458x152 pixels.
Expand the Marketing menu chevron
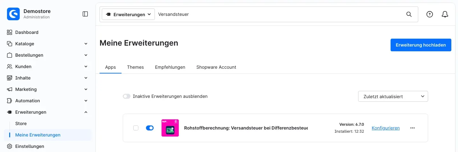[x=86, y=89]
